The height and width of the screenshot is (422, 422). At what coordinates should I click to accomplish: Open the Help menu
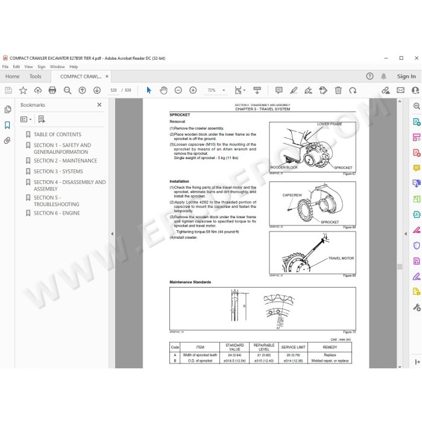(74, 67)
